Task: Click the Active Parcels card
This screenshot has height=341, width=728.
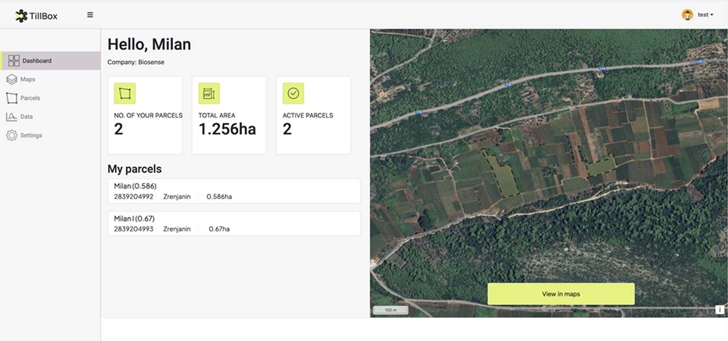Action: tap(313, 115)
